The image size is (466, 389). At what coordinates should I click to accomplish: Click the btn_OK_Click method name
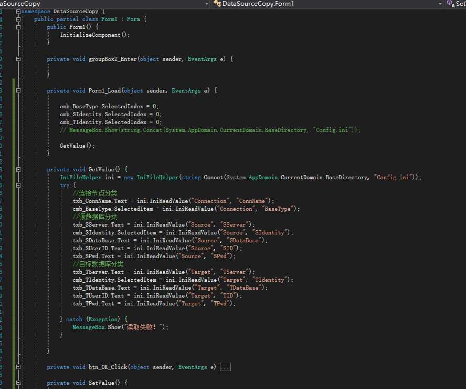pyautogui.click(x=108, y=367)
